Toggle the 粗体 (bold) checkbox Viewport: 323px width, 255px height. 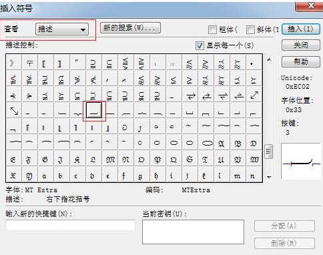coord(212,29)
